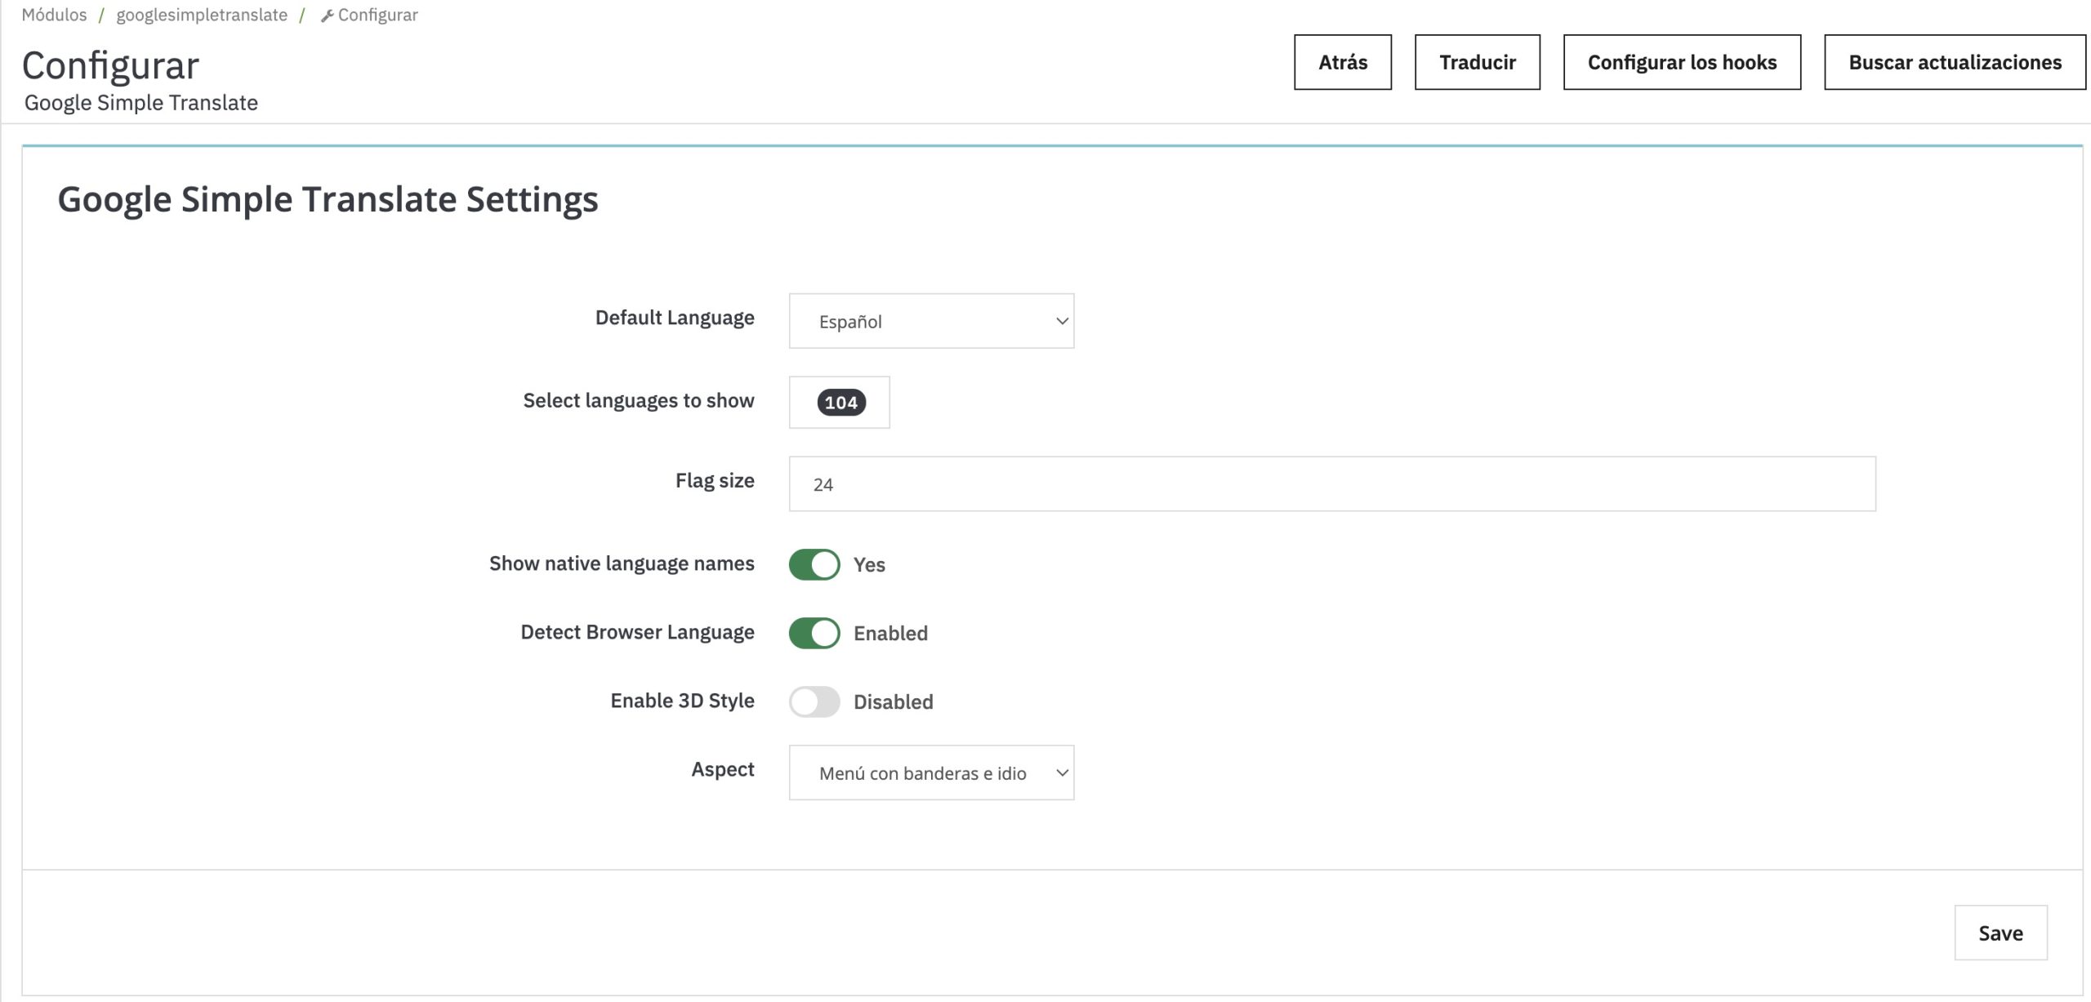Image resolution: width=2091 pixels, height=1002 pixels.
Task: Click the Flag size label
Action: point(715,480)
